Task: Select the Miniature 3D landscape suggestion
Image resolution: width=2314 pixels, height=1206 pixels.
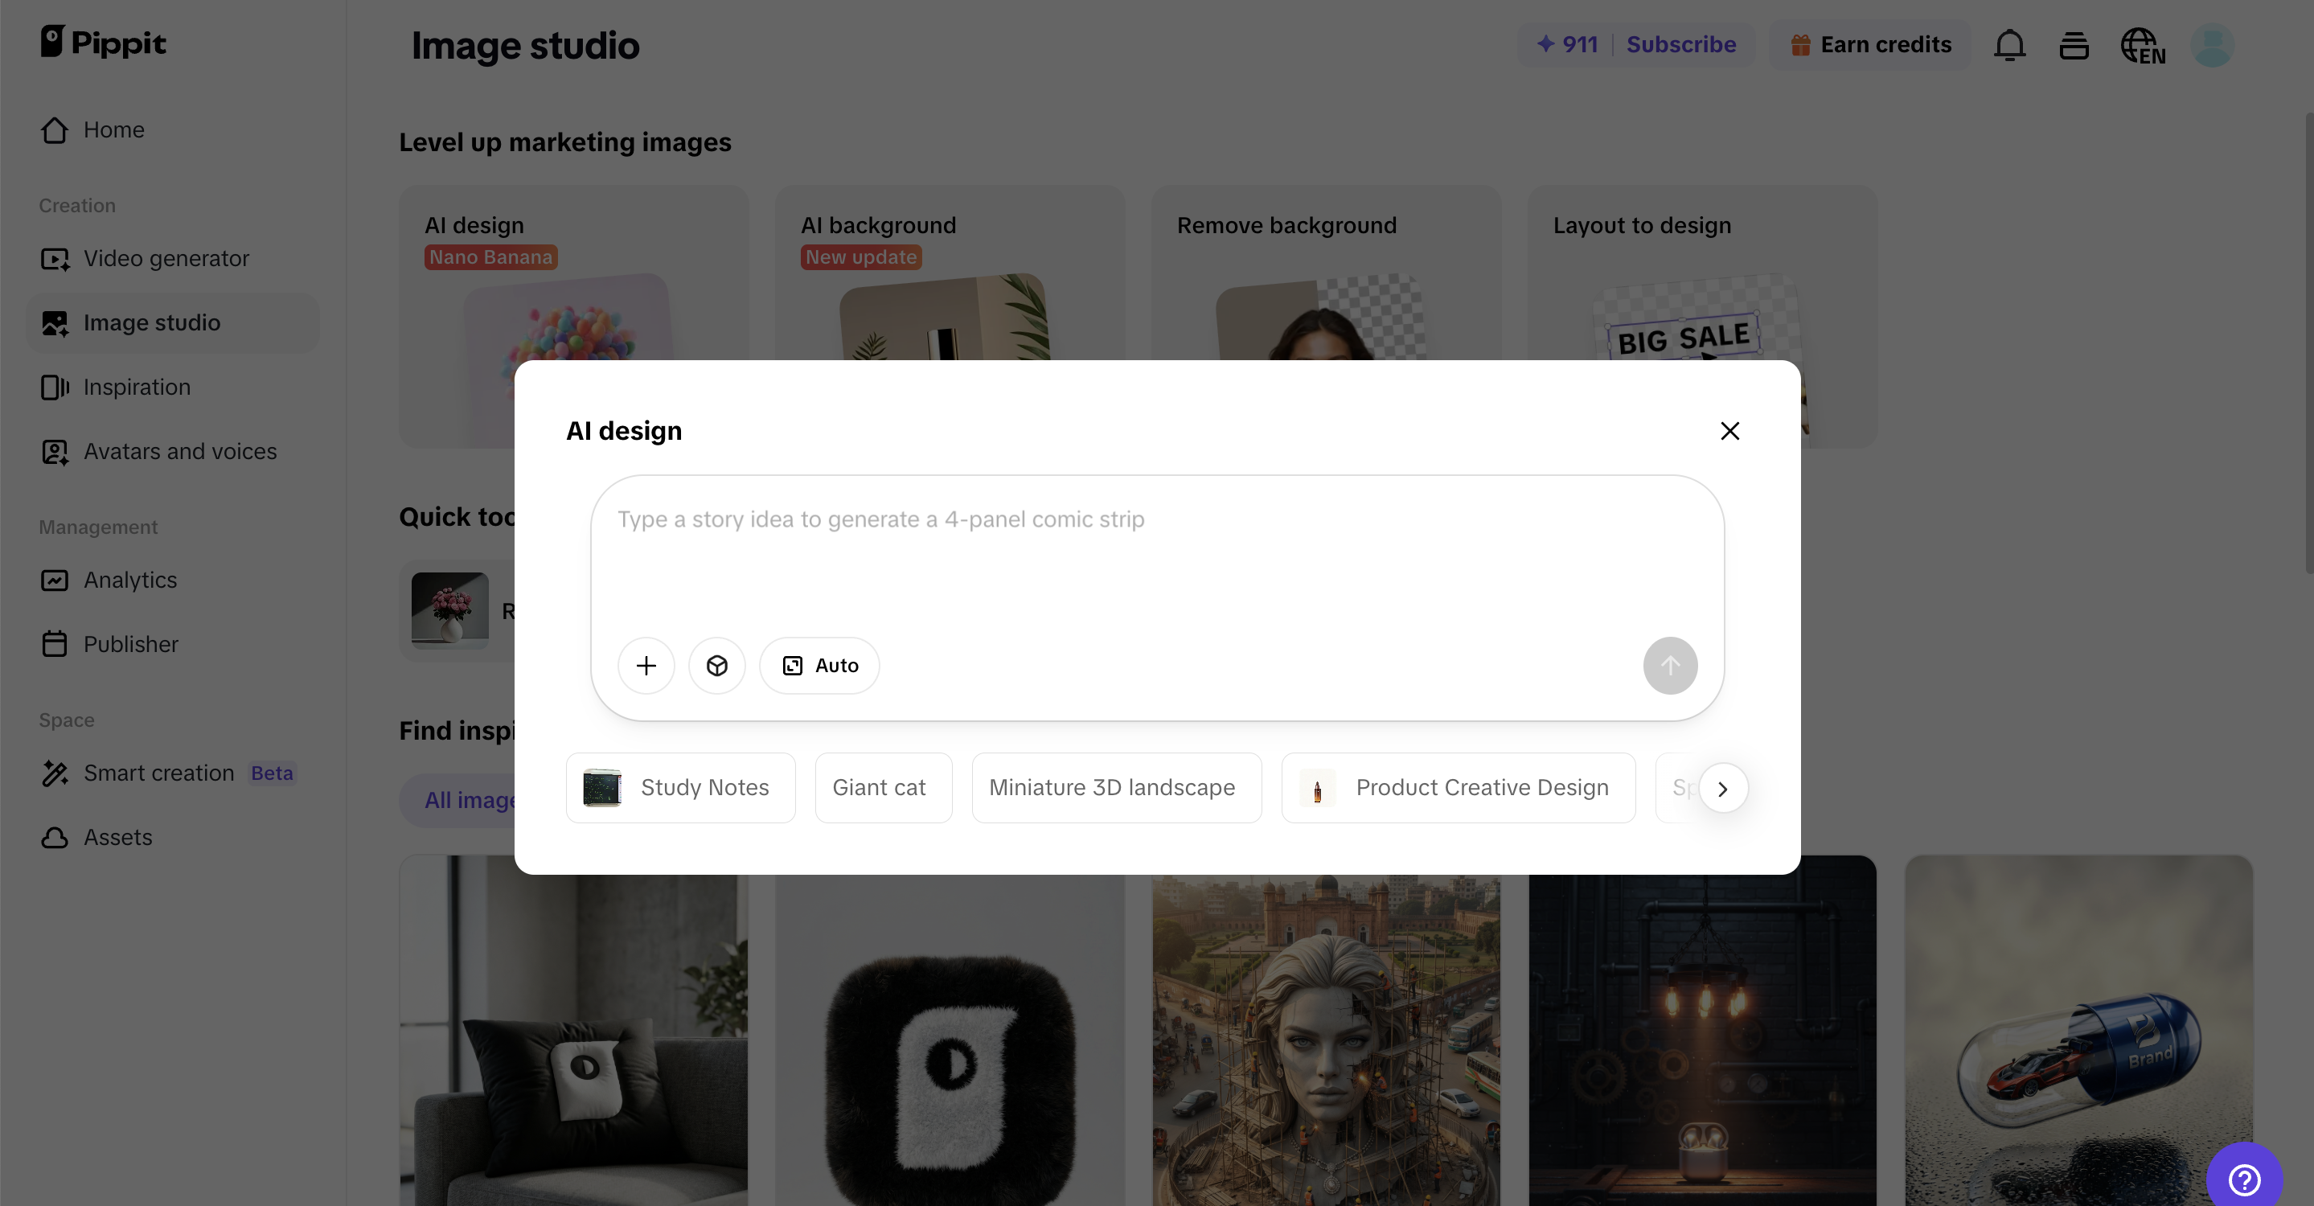Action: point(1117,788)
